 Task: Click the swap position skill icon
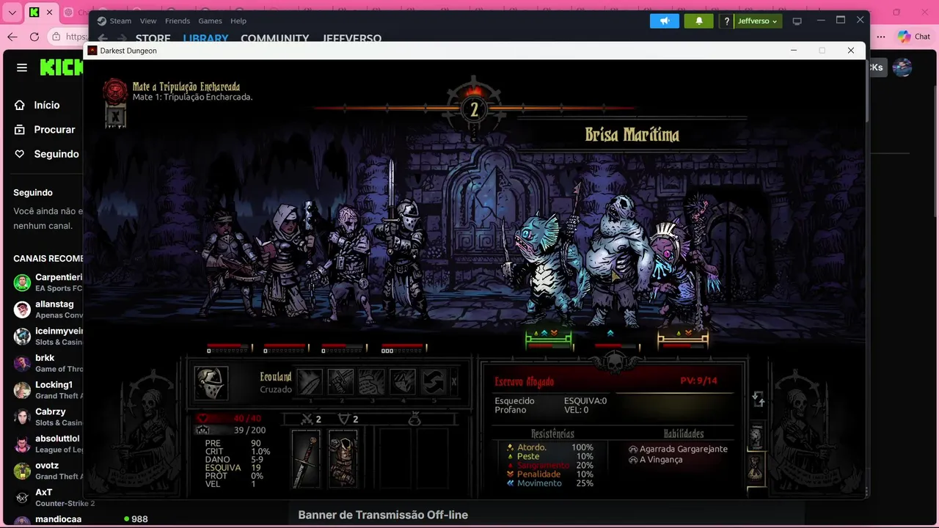pyautogui.click(x=434, y=382)
